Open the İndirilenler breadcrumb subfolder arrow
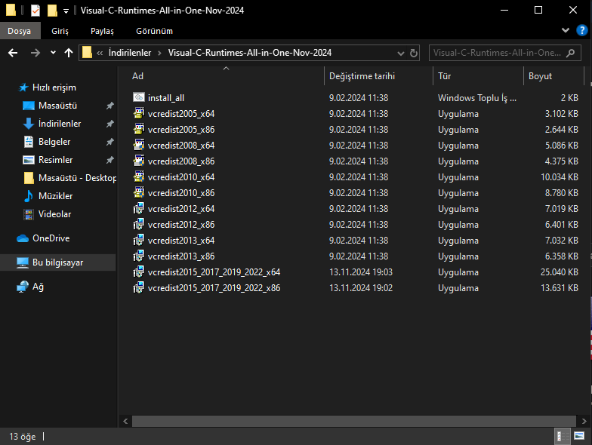 [x=160, y=53]
